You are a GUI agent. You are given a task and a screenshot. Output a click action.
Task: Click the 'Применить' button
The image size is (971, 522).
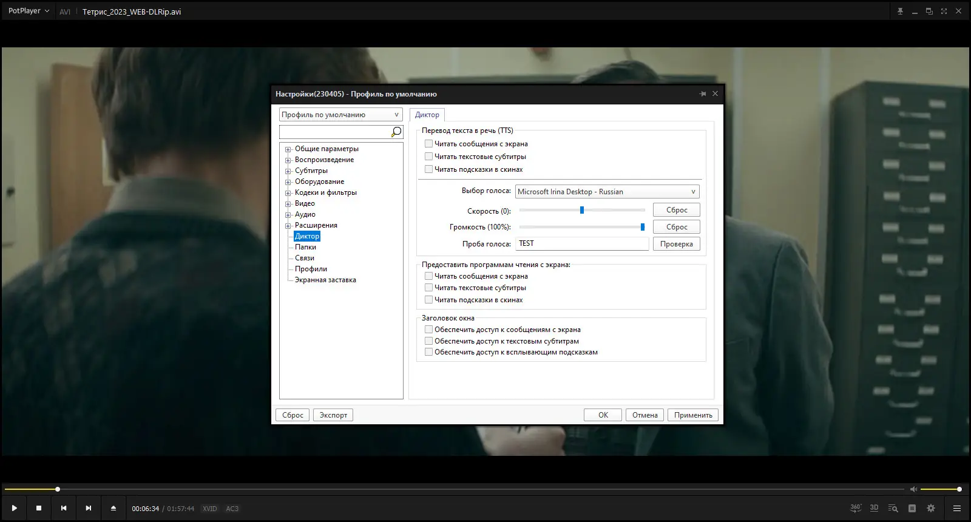[693, 415]
